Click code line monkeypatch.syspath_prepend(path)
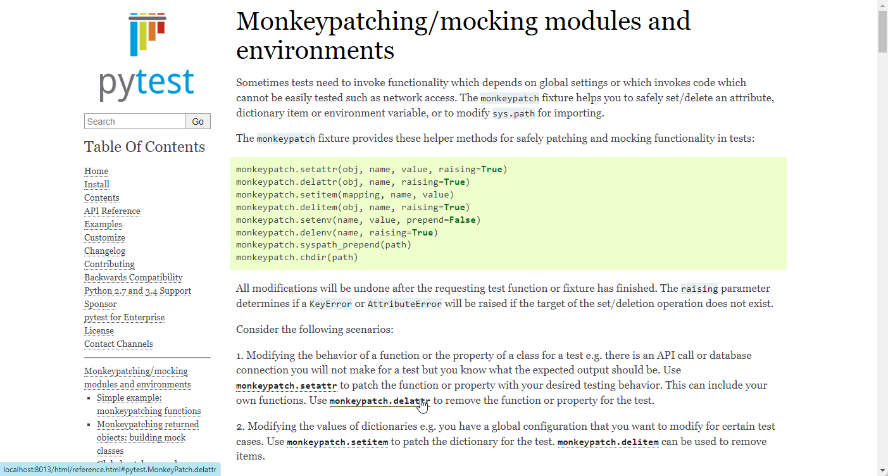The width and height of the screenshot is (888, 476). pos(323,245)
